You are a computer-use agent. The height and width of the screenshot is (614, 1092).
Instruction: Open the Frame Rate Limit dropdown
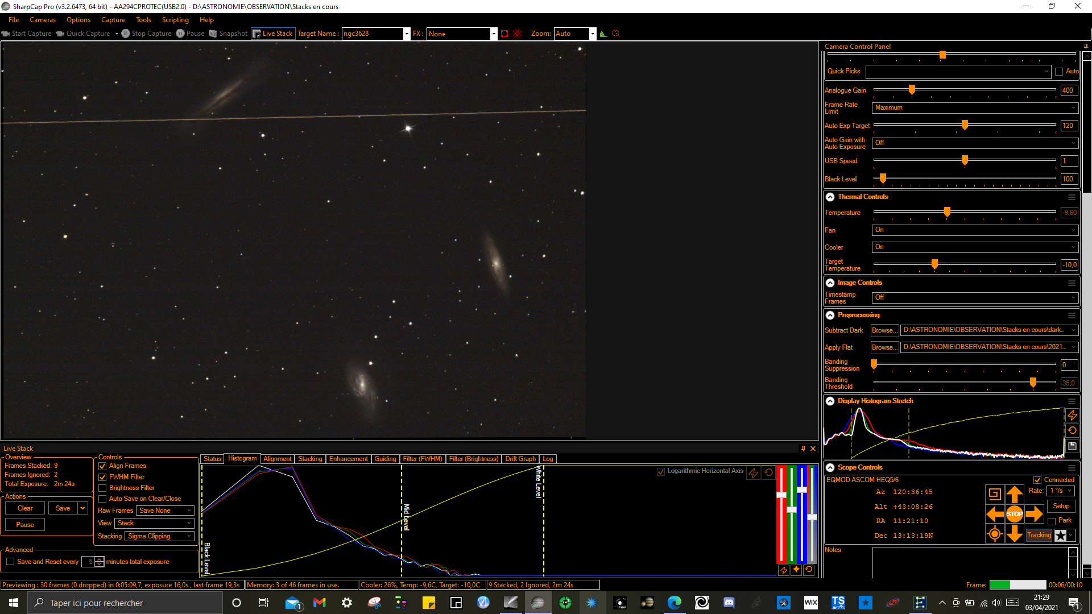975,107
